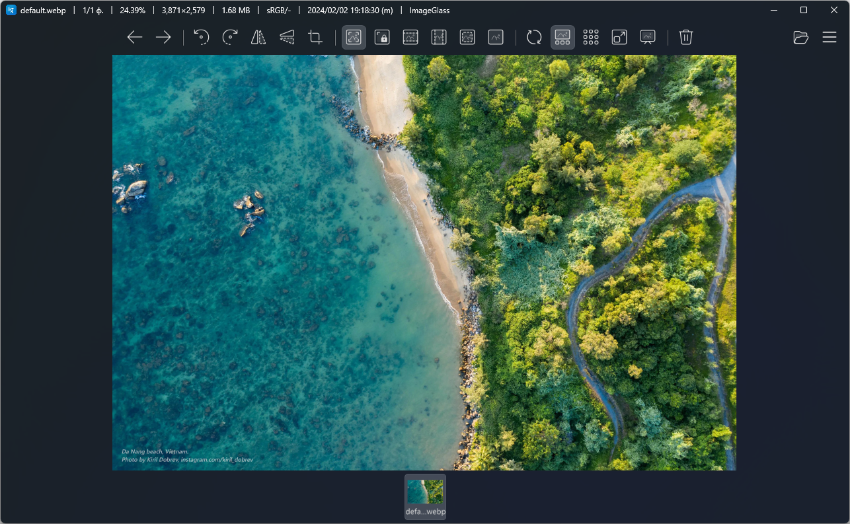850x524 pixels.
Task: Delete image with trash icon
Action: click(686, 38)
